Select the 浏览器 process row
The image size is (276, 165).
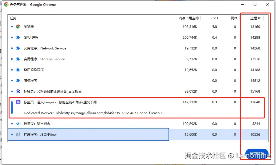(138, 27)
